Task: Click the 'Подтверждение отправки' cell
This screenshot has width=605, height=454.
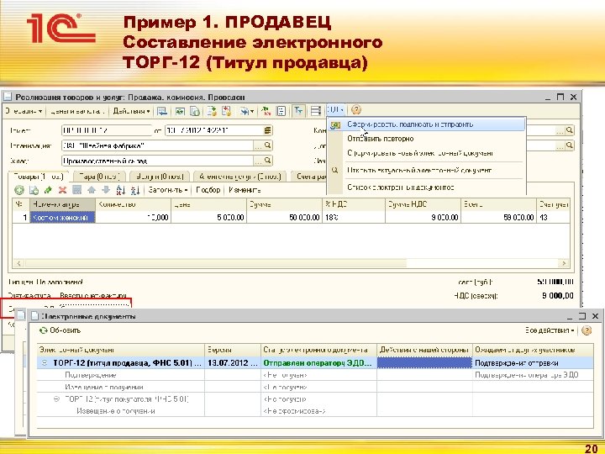Action: click(534, 363)
